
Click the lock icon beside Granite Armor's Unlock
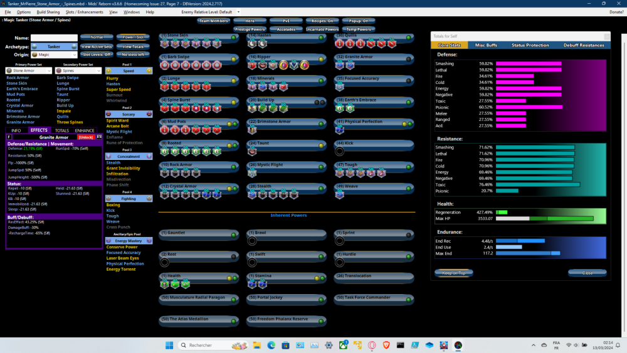[98, 137]
